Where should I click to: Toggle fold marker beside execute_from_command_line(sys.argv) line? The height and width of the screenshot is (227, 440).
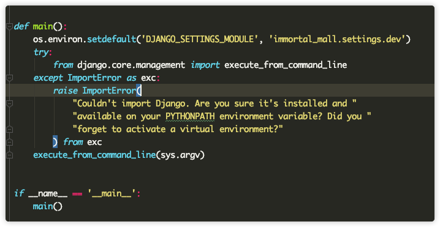10,155
